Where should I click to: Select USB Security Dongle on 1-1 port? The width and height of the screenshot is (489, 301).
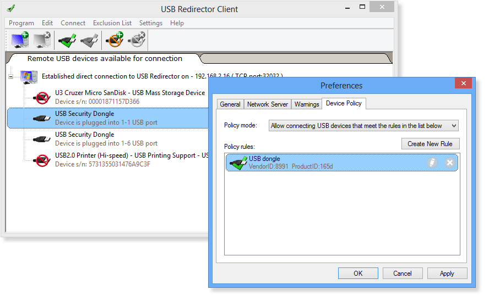point(108,118)
